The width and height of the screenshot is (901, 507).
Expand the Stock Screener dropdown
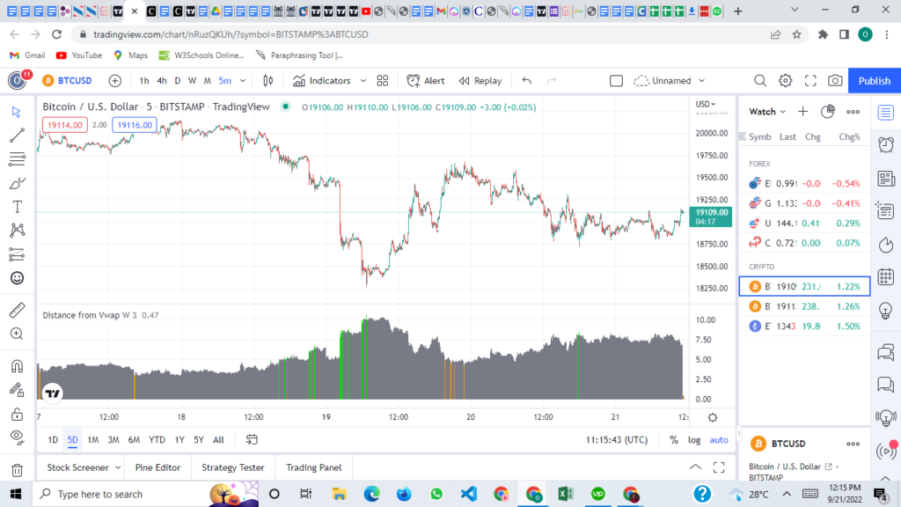pyautogui.click(x=118, y=467)
